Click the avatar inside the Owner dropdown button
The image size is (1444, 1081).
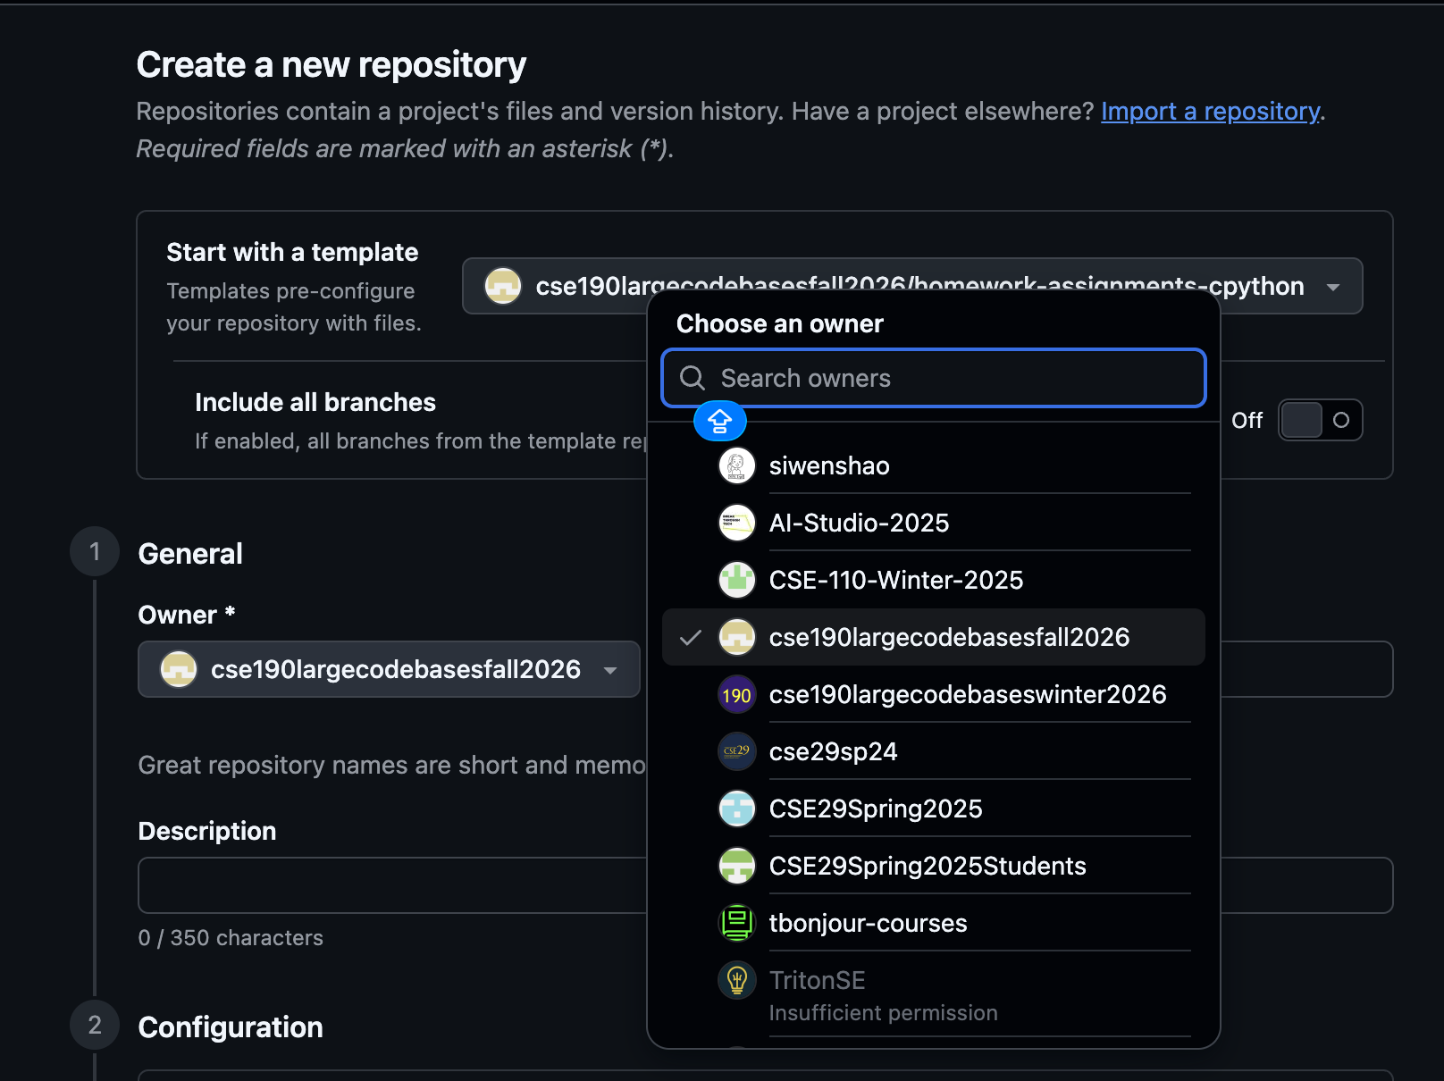[x=179, y=669]
